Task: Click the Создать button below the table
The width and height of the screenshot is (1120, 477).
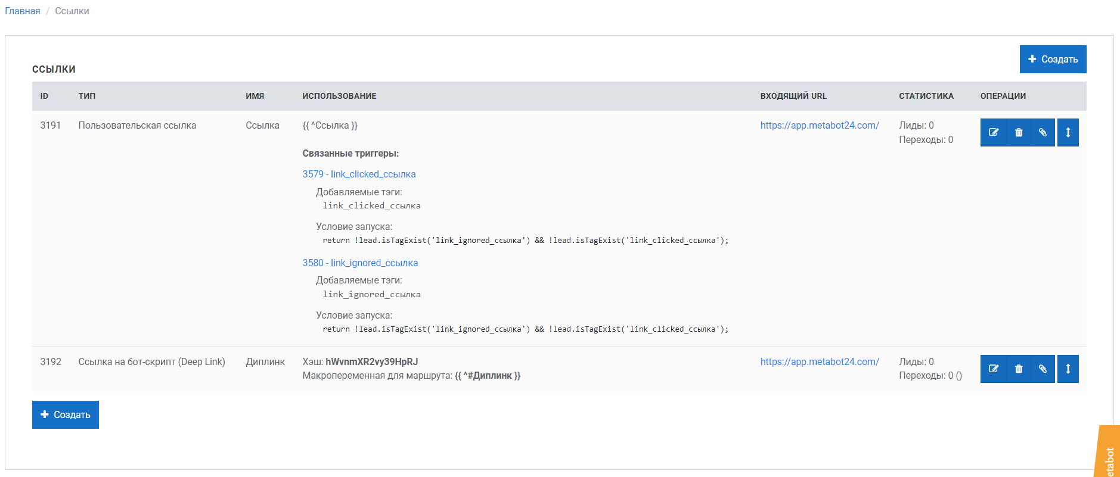Action: point(66,414)
